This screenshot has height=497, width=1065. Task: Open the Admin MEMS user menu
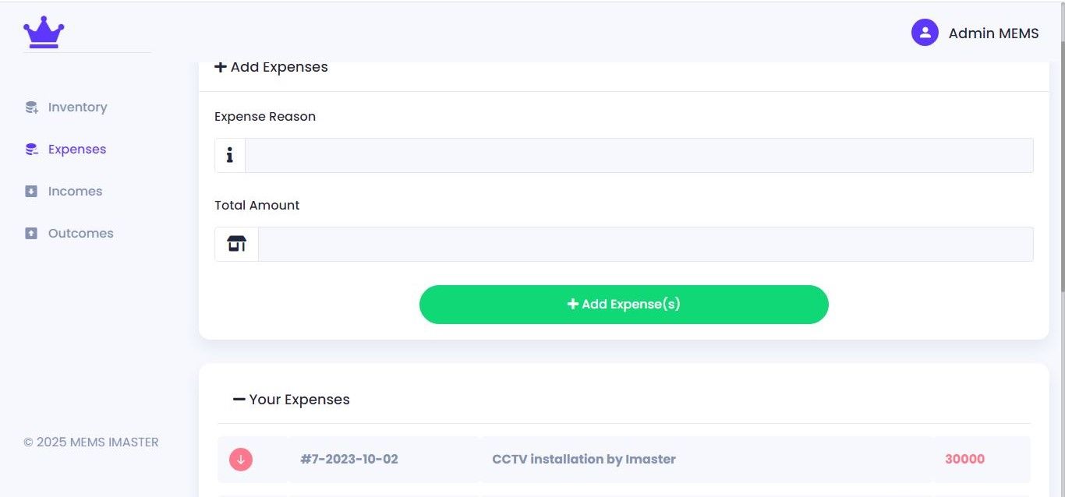point(992,33)
